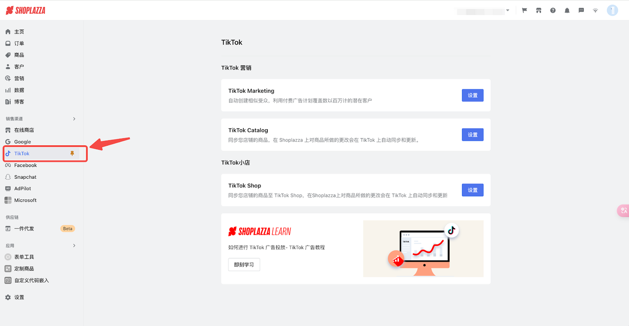The height and width of the screenshot is (326, 629).
Task: Open the storefront icon in top bar
Action: [539, 10]
